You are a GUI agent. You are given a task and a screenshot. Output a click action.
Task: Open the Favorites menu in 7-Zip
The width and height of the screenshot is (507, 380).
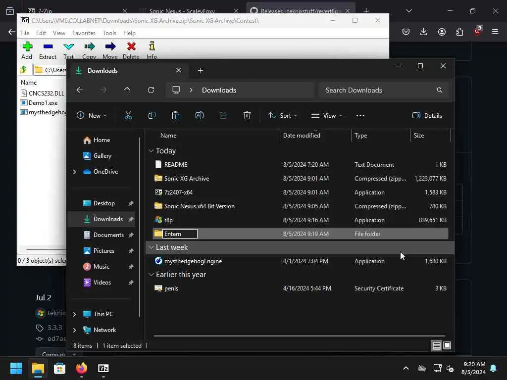tap(84, 33)
